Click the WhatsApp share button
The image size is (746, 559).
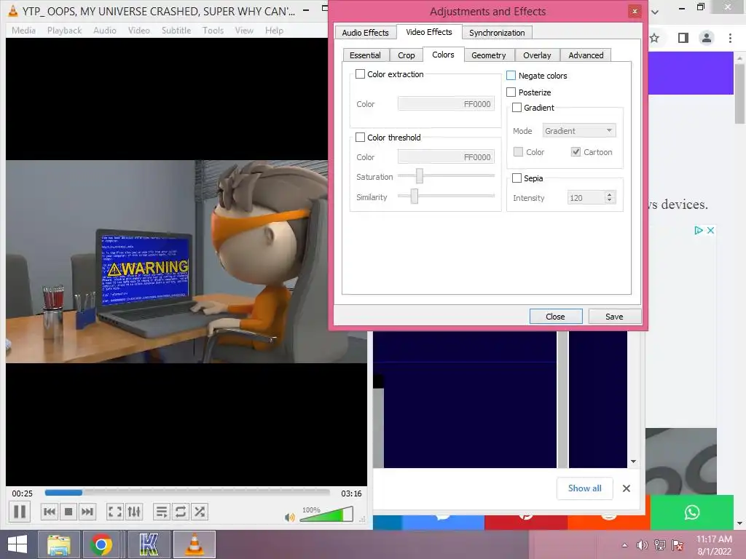[692, 512]
